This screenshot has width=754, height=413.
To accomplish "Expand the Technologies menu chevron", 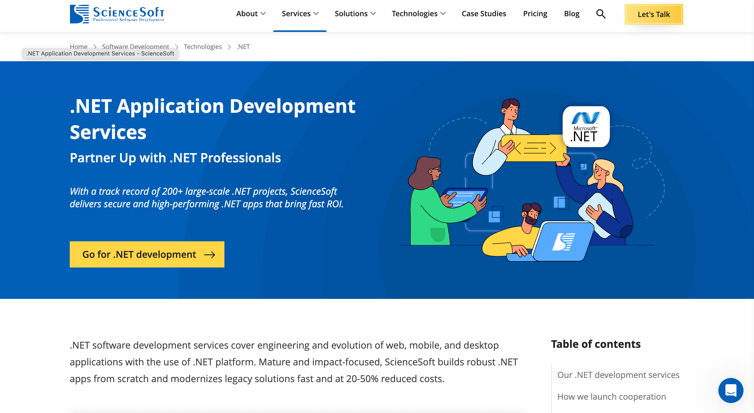I will [x=443, y=13].
